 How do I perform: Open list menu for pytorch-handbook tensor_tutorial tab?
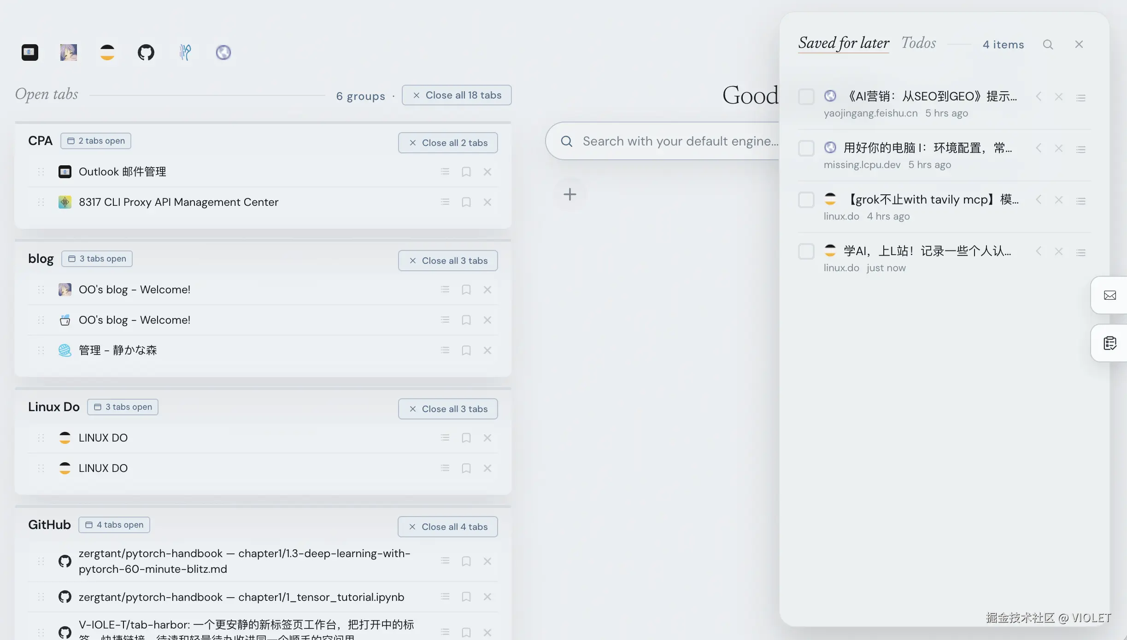point(445,597)
